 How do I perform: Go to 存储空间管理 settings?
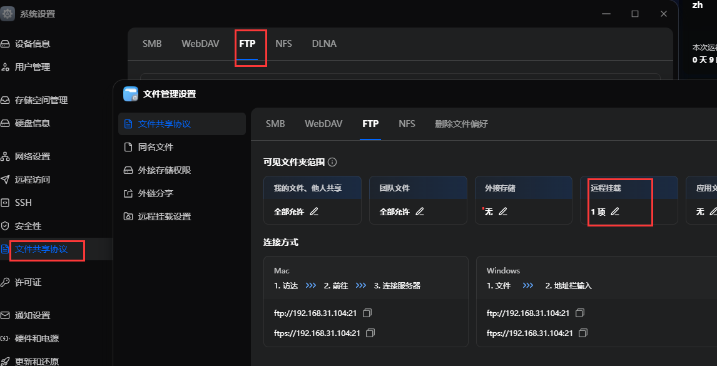point(41,99)
